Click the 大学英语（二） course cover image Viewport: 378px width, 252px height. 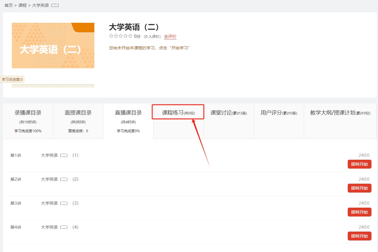(x=53, y=46)
